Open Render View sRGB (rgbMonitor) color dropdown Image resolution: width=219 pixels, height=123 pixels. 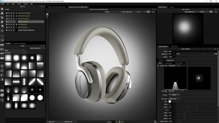click(129, 12)
